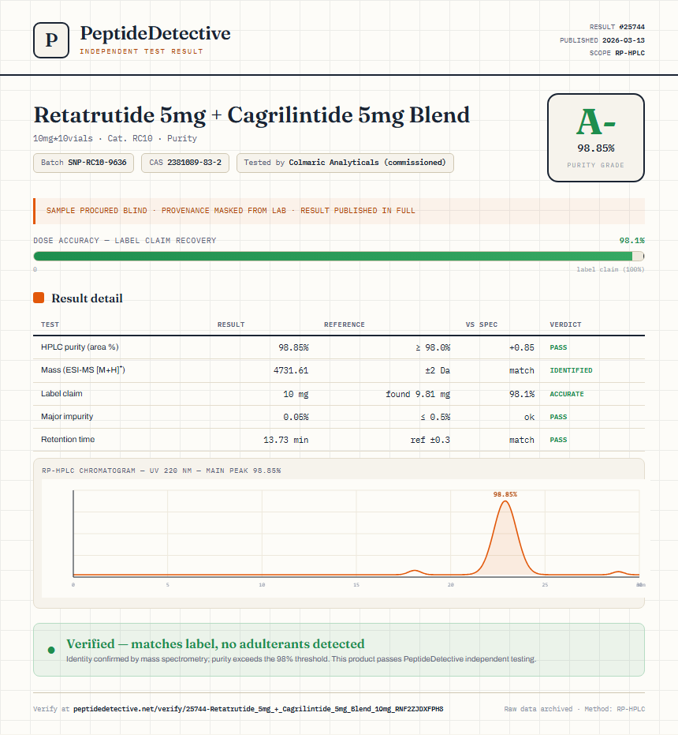The image size is (678, 735).
Task: Click the sample procured blind banner
Action: coord(338,211)
